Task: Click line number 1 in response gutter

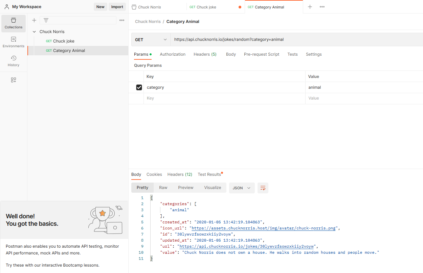Action: tap(142, 198)
